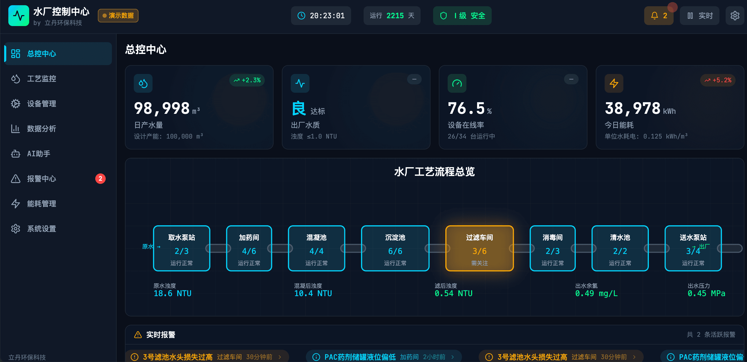Click the I级 安全 security status button

pos(462,16)
